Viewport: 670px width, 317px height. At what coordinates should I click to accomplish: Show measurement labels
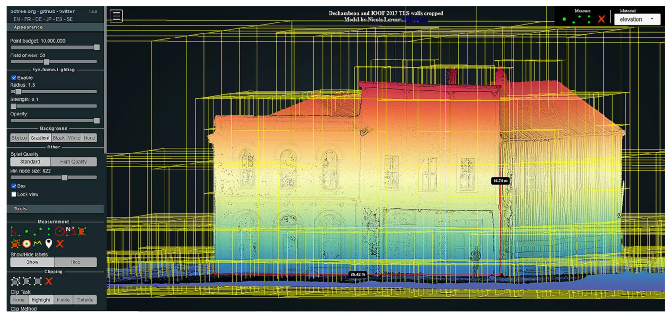click(32, 262)
